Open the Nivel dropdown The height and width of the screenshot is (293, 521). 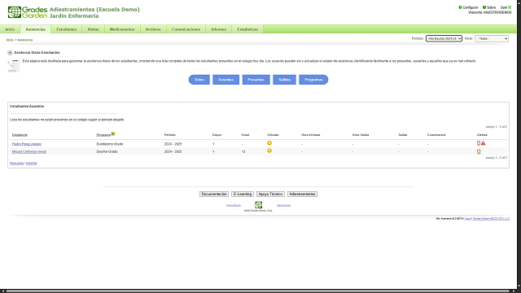point(492,38)
